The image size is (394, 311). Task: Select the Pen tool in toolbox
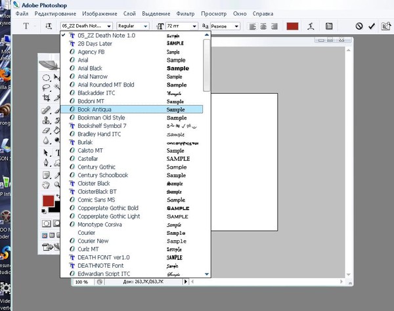tap(46, 163)
